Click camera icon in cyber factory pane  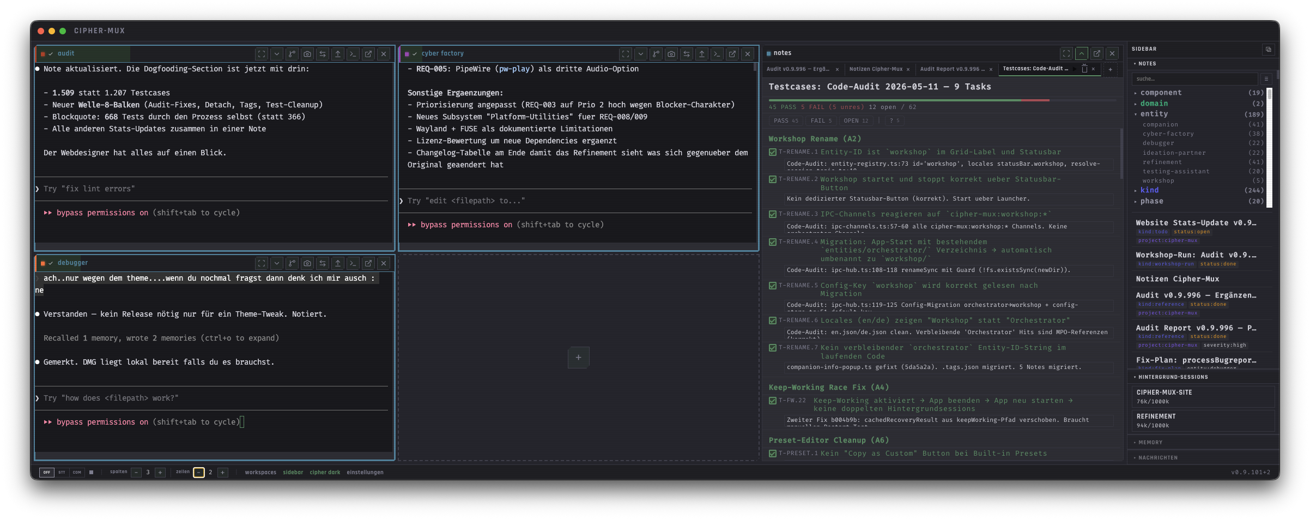671,54
